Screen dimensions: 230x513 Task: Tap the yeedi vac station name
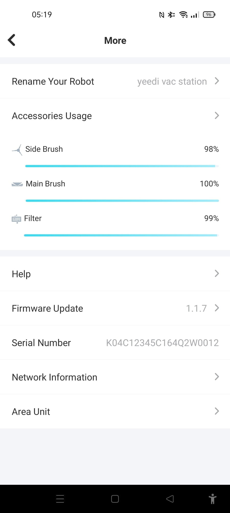(x=172, y=82)
